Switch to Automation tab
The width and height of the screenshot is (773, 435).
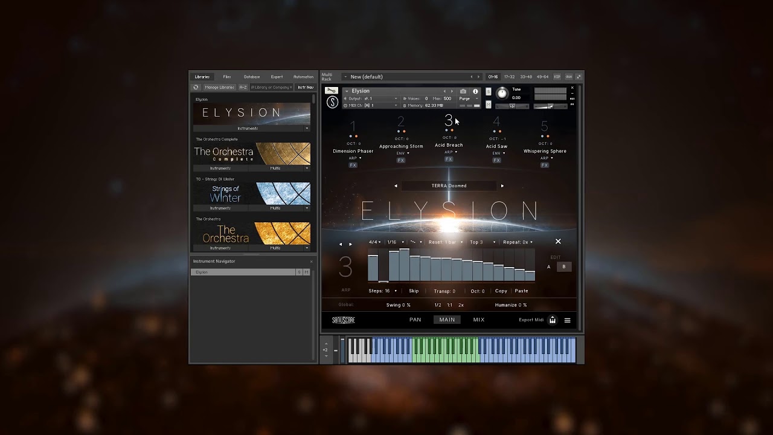[x=303, y=77]
